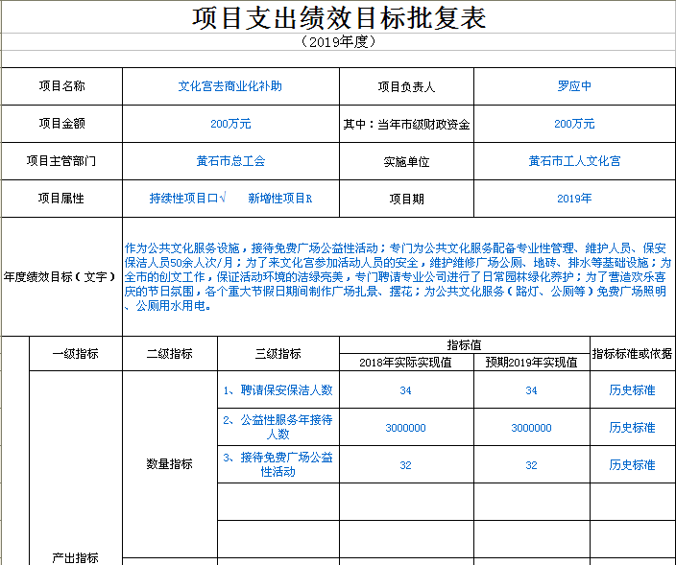The height and width of the screenshot is (565, 676).
Task: Select the project name cell 文化宫去商业化补助
Action: (x=230, y=86)
